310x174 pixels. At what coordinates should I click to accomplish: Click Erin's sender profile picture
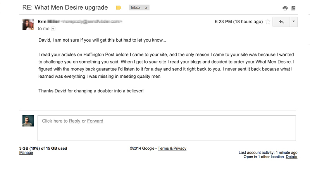point(28,24)
